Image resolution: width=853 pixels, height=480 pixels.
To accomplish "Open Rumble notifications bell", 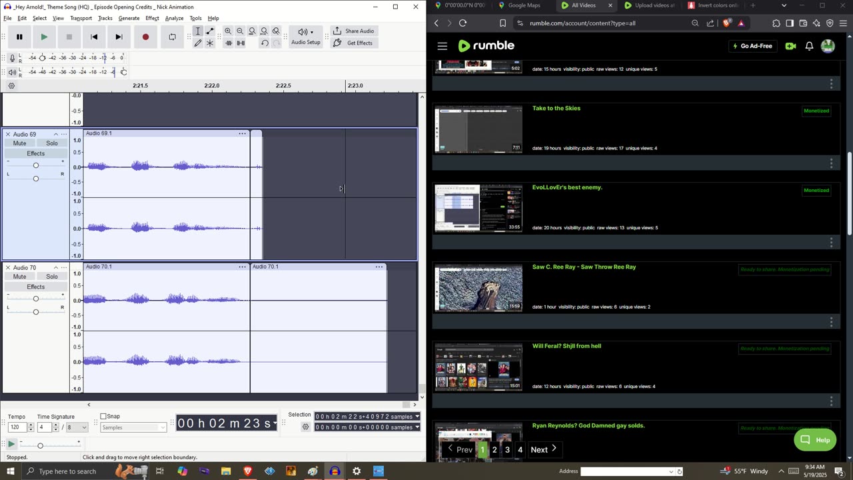I will pyautogui.click(x=809, y=46).
